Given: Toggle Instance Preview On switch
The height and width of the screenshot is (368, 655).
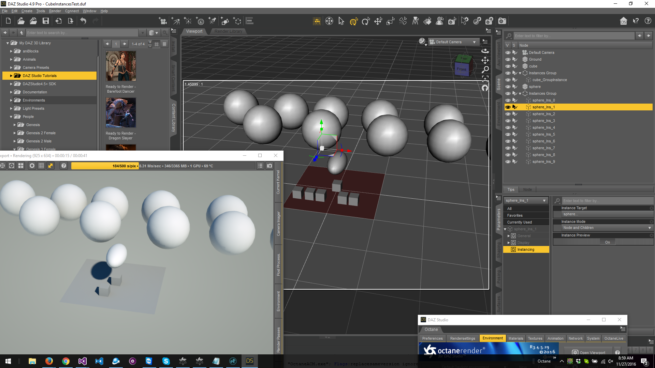Looking at the screenshot, I should click(x=607, y=242).
